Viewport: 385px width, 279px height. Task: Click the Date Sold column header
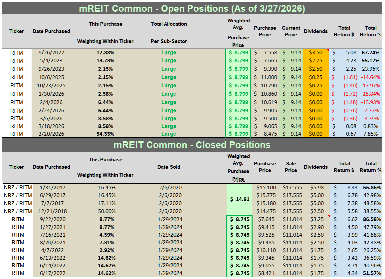coord(169,167)
